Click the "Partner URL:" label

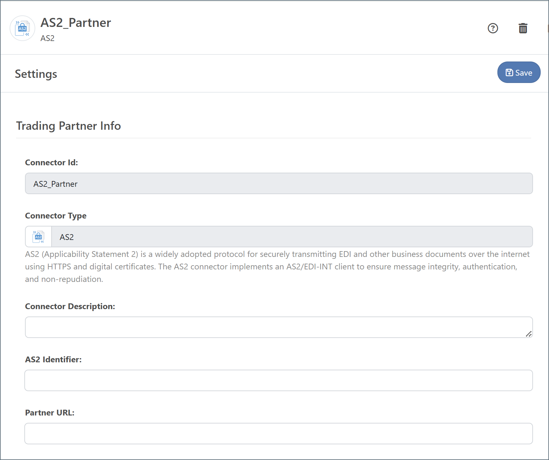50,413
